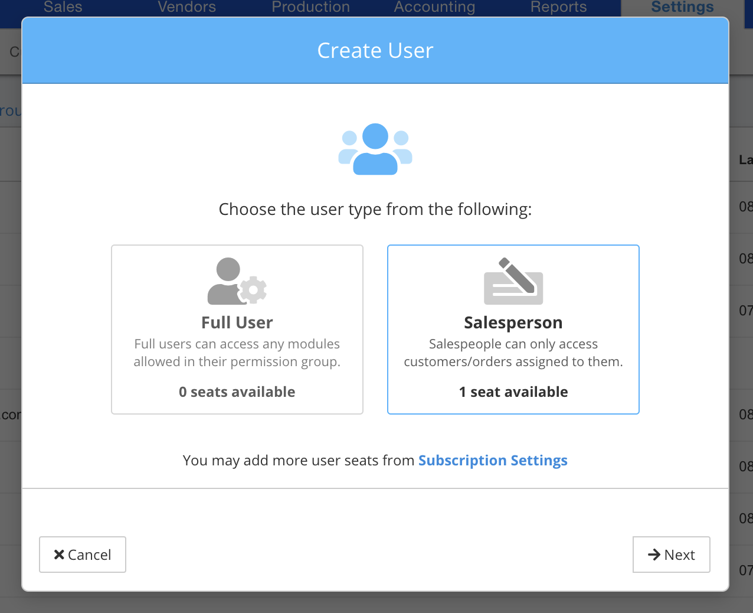753x613 pixels.
Task: Open the Vendors menu
Action: click(x=187, y=7)
